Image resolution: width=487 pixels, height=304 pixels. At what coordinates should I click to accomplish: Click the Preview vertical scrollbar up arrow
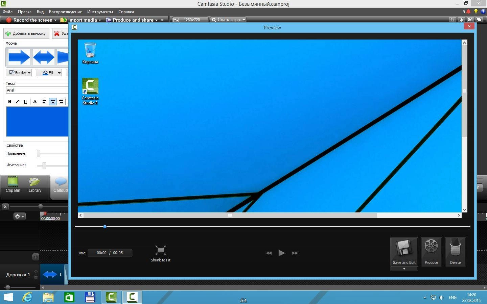tap(464, 42)
